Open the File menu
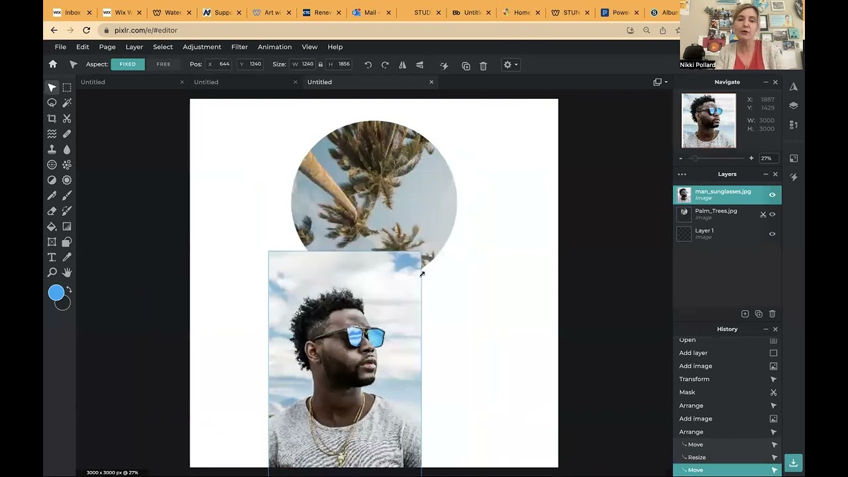The height and width of the screenshot is (477, 848). point(60,47)
